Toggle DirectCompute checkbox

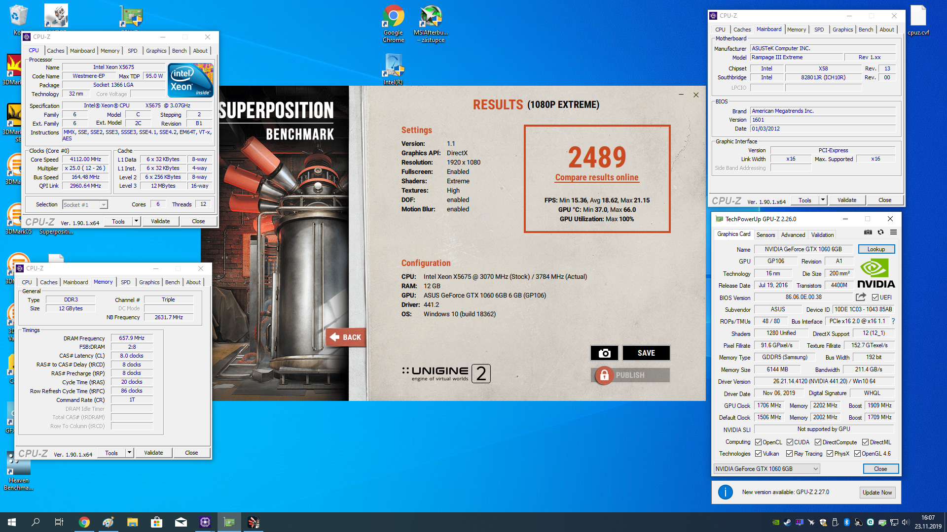point(818,442)
